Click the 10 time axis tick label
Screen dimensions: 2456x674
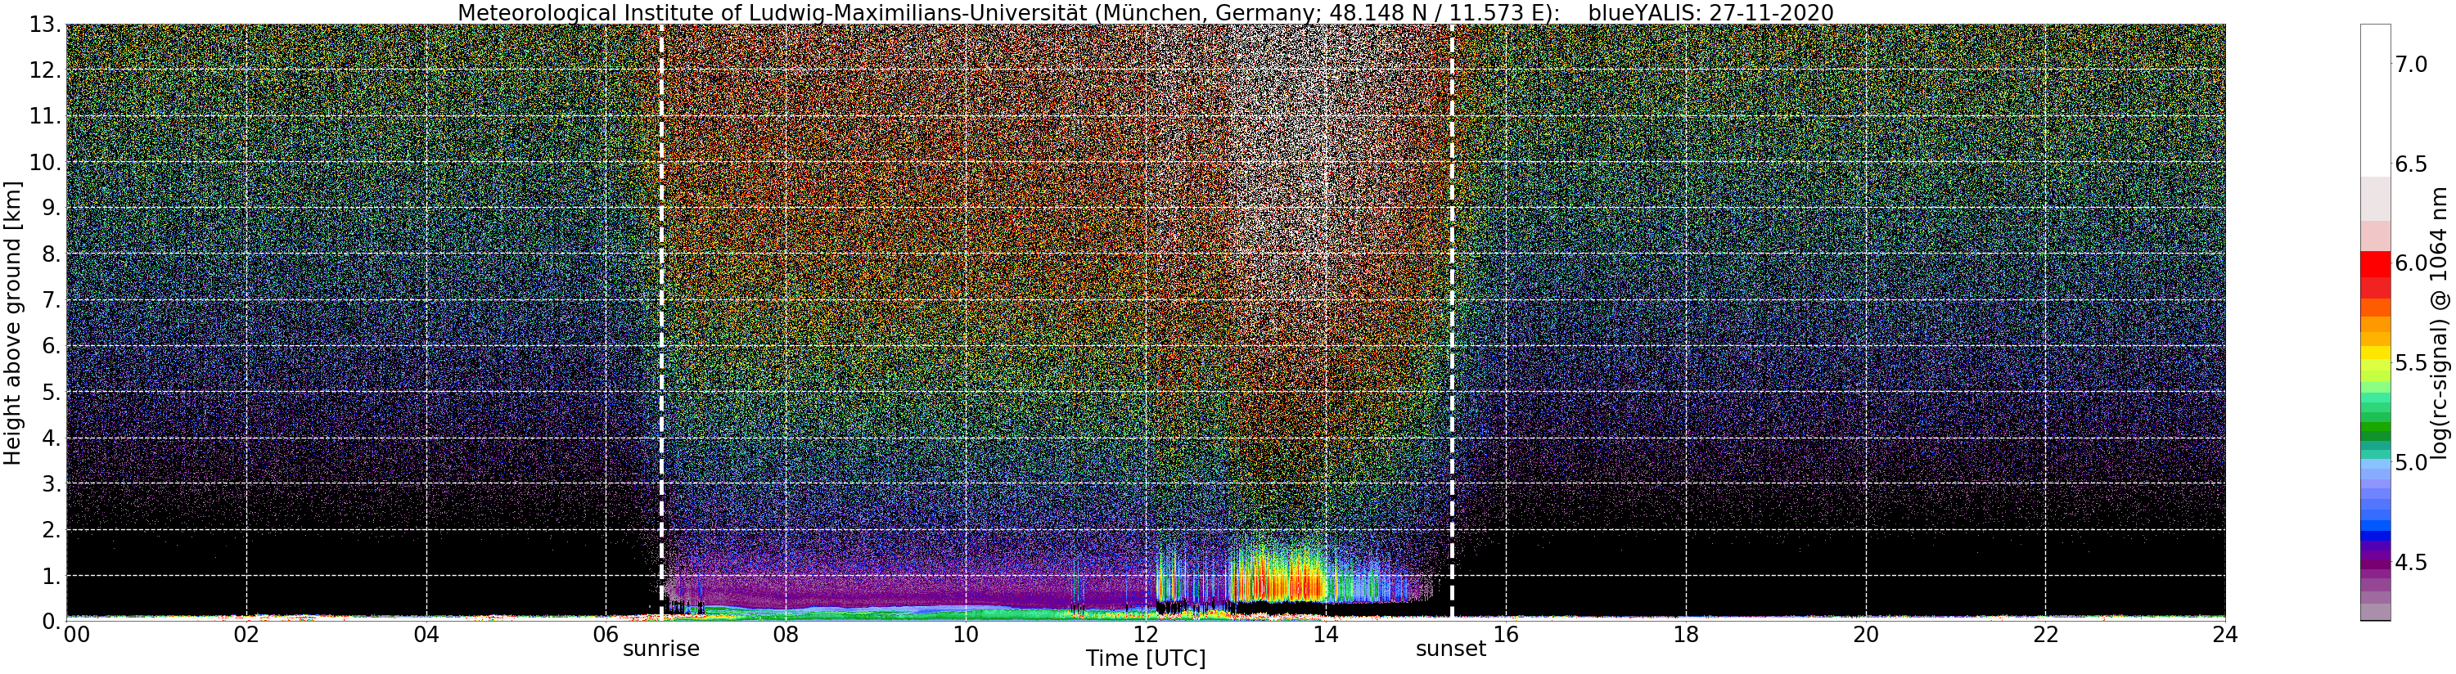(966, 634)
